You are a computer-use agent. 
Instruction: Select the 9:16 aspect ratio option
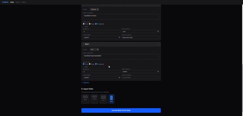pos(112,99)
